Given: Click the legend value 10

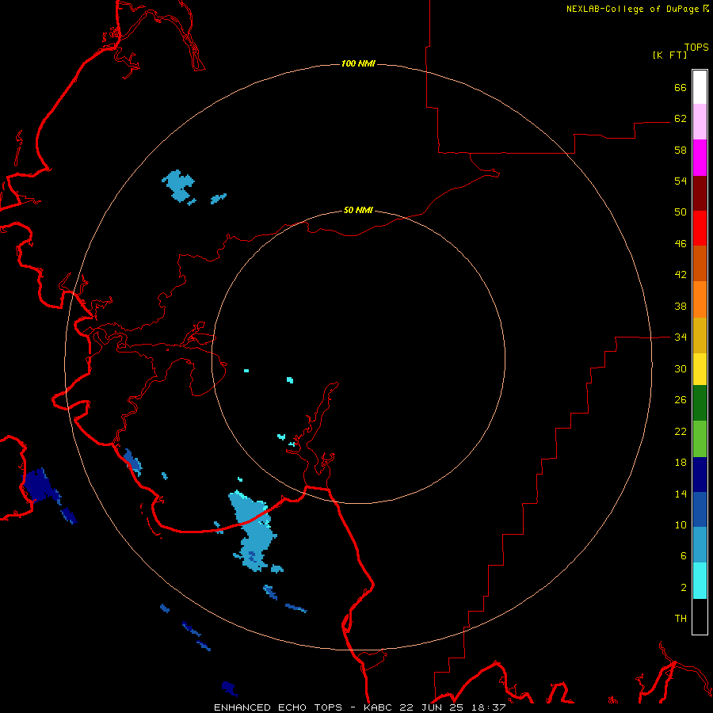Looking at the screenshot, I should pos(681,525).
